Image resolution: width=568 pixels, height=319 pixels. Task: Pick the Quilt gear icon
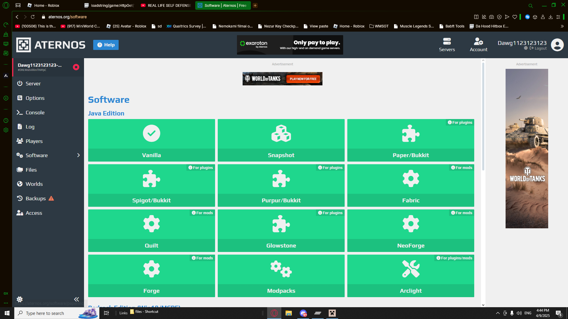[x=151, y=224]
